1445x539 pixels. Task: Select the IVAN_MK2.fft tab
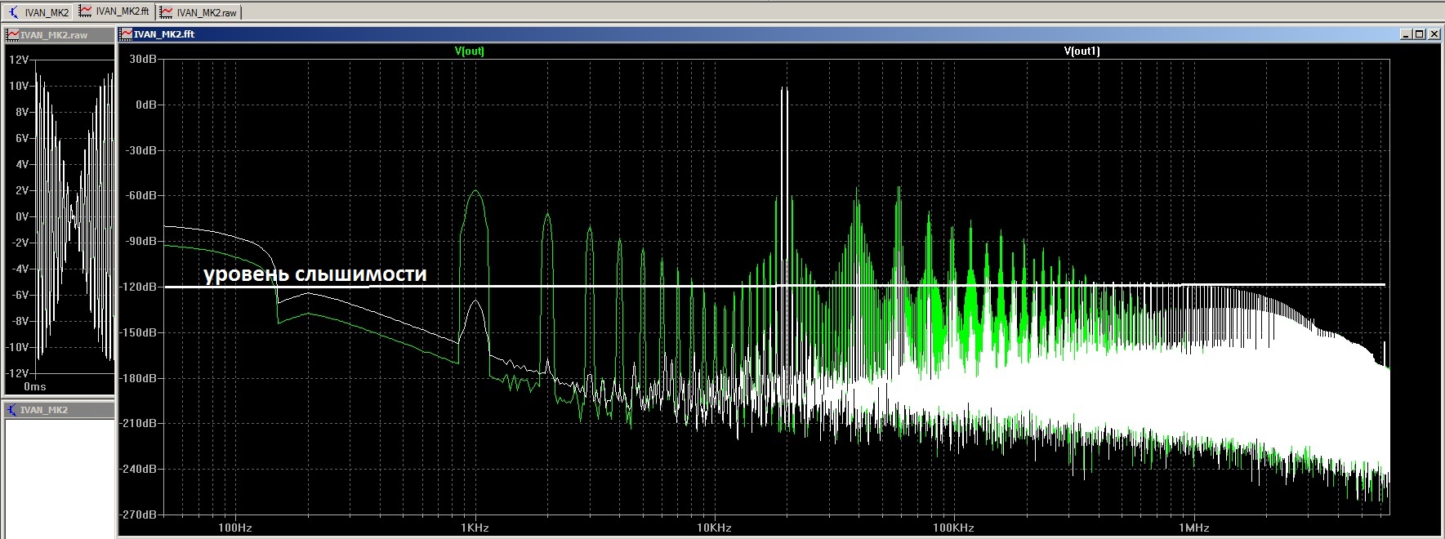[114, 11]
